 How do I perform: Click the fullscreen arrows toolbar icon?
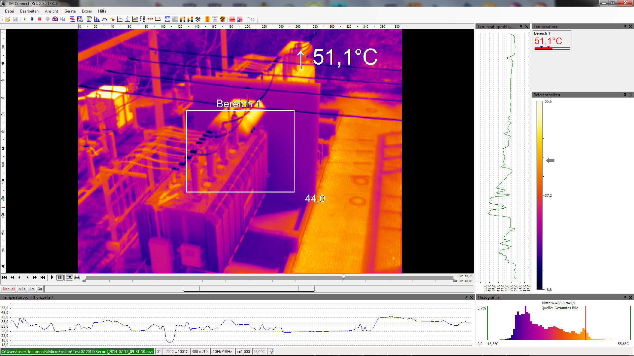pyautogui.click(x=167, y=19)
